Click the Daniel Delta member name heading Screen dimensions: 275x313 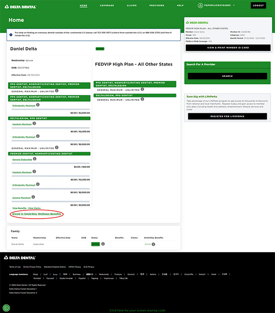click(x=23, y=49)
